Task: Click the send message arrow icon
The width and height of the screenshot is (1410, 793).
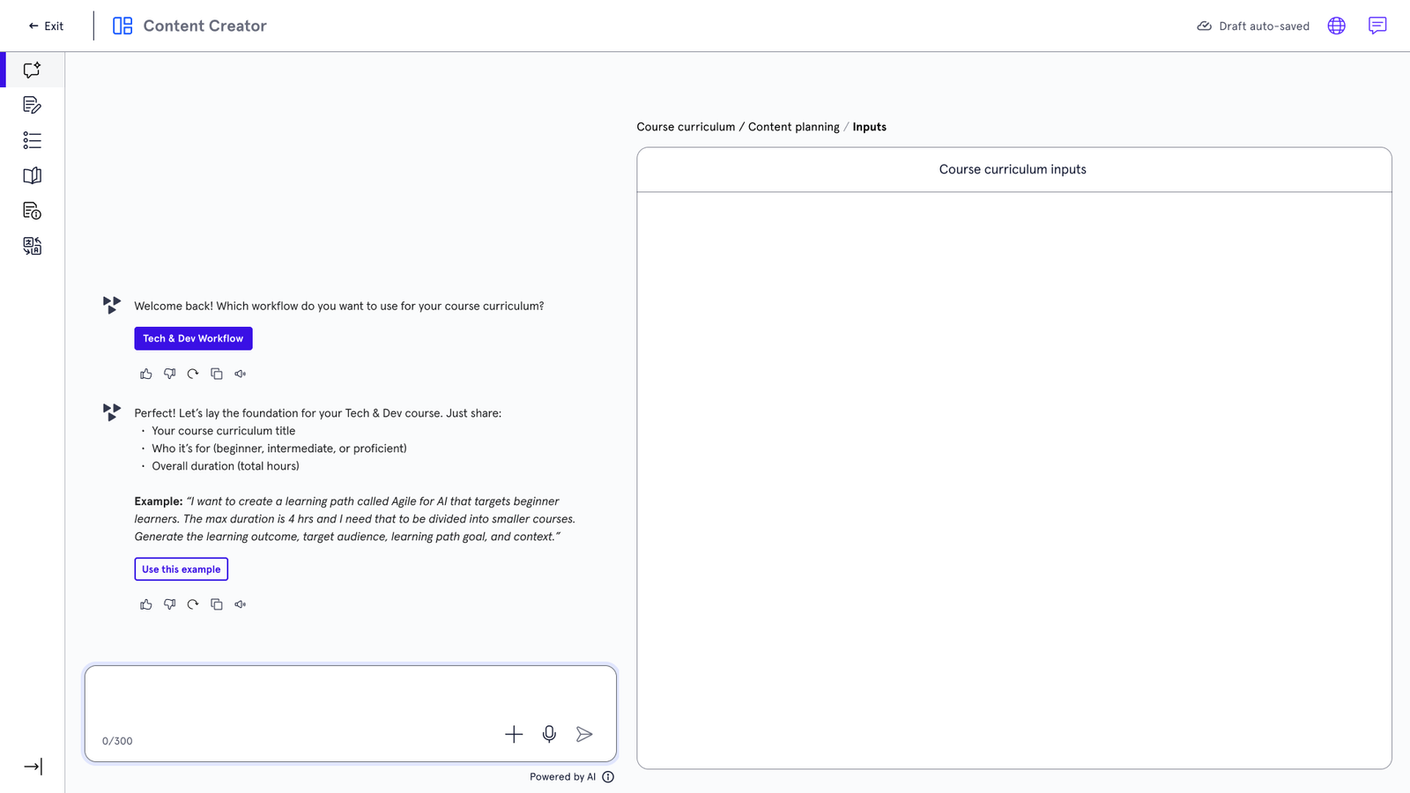Action: (584, 734)
